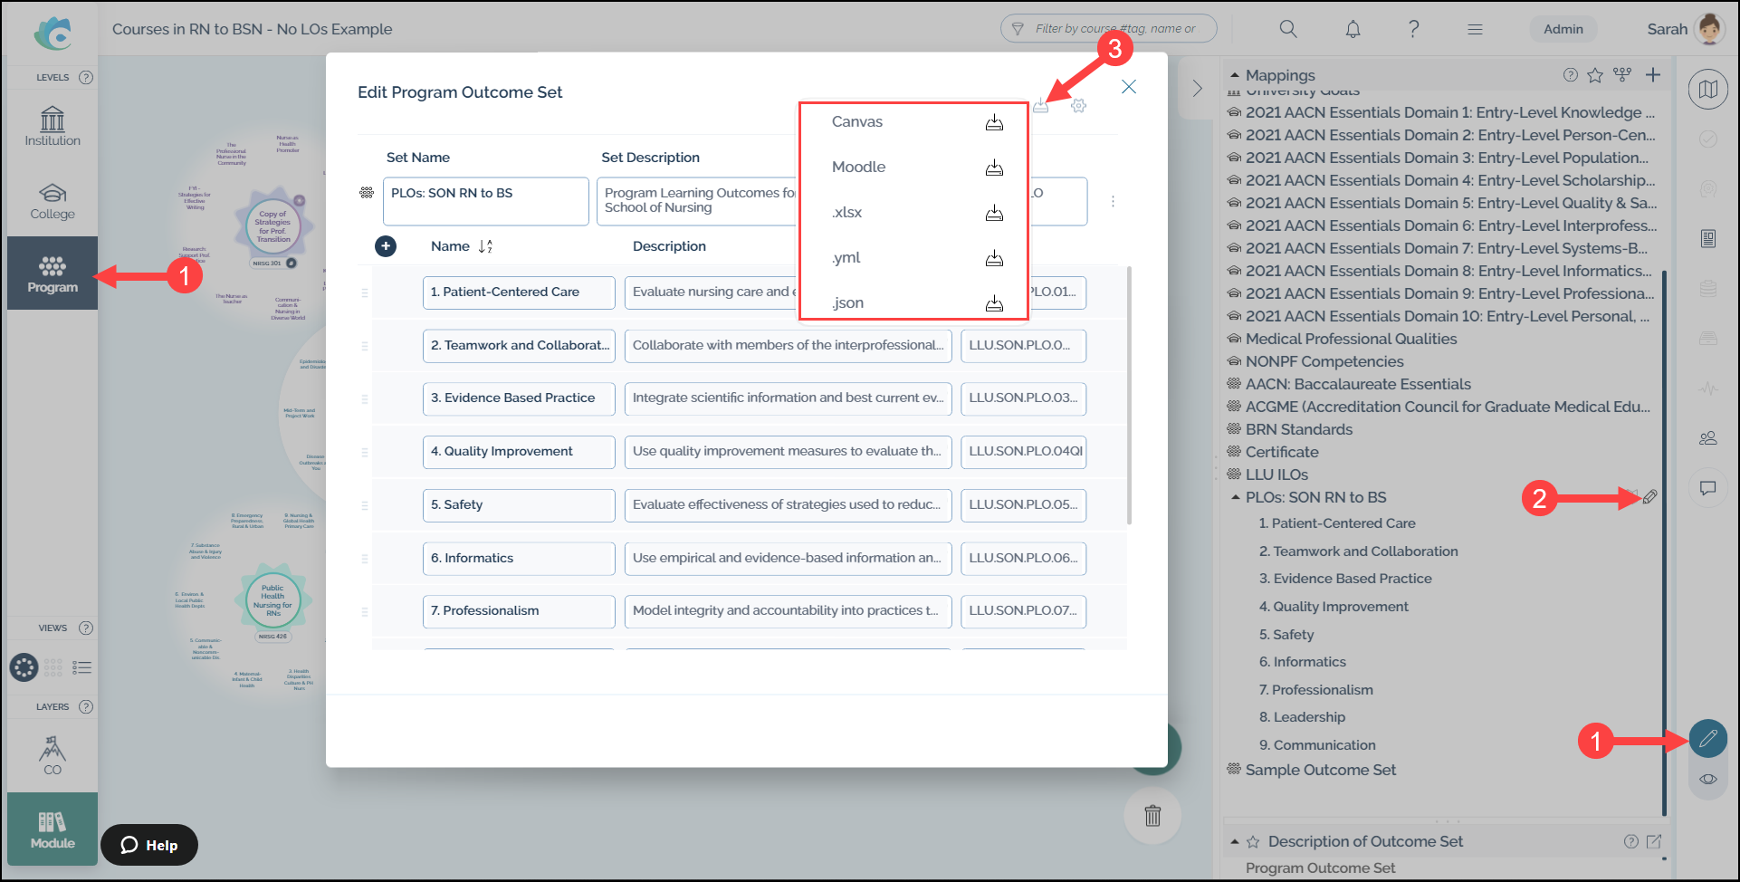Screen dimensions: 1740x882
Task: Collapse Description of Outcome Set section
Action: 1235,842
